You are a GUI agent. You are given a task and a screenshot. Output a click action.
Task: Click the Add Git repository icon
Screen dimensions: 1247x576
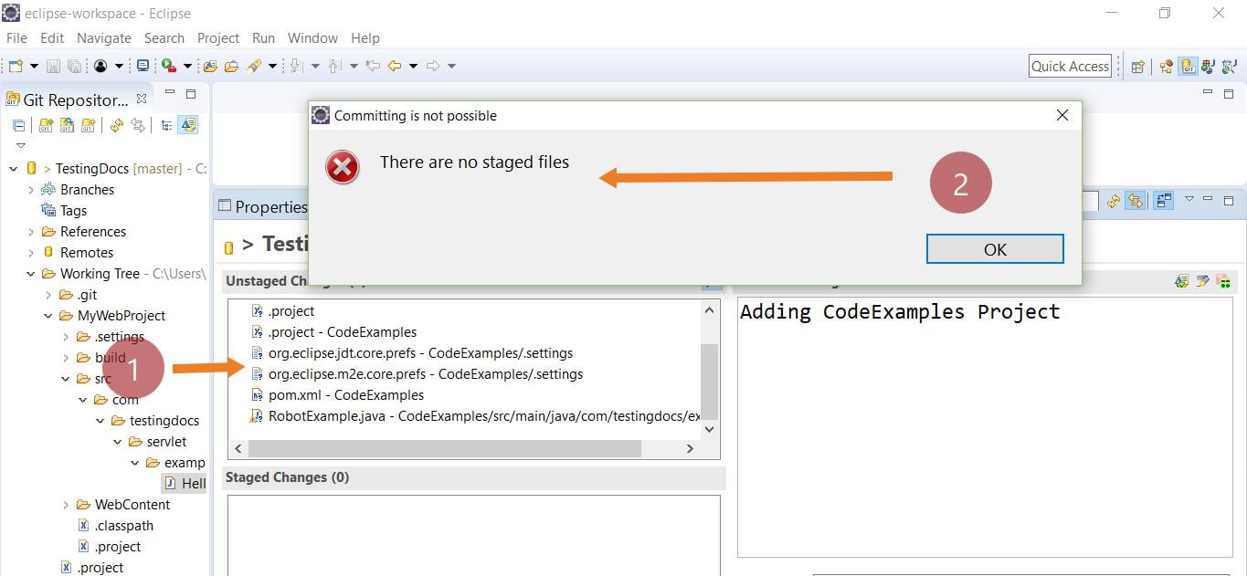[44, 127]
